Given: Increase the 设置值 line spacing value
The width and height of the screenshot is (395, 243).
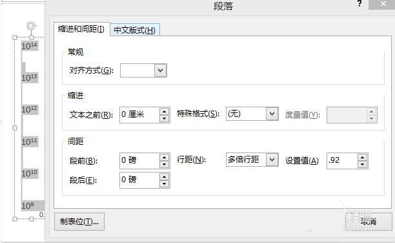Looking at the screenshot, I should tap(362, 158).
